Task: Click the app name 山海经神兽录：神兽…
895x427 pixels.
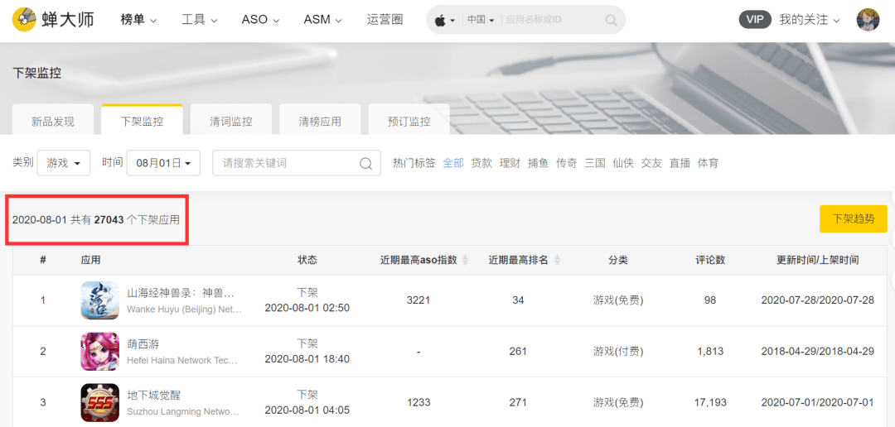Action: (x=181, y=294)
